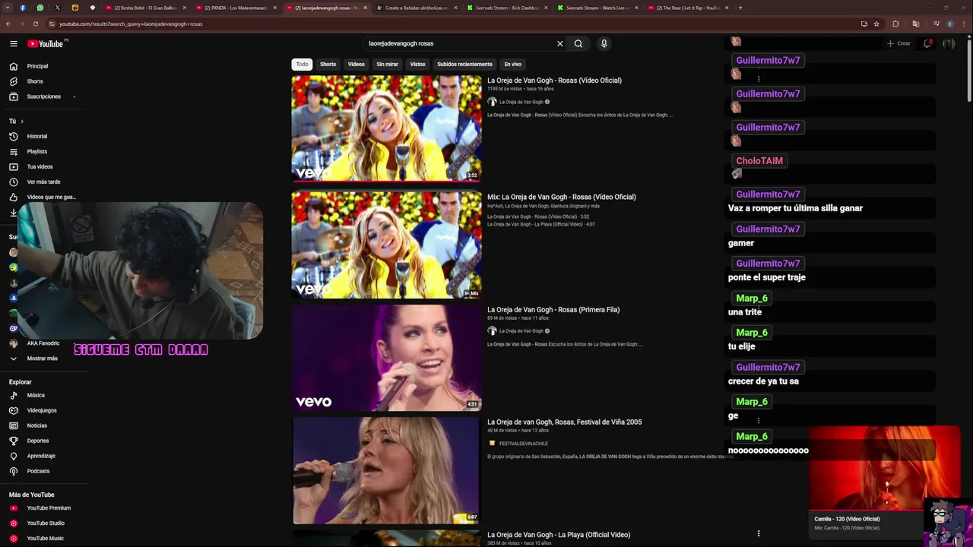Screen dimensions: 973x547
Task: Expand the Tú section chevron
Action: point(22,121)
